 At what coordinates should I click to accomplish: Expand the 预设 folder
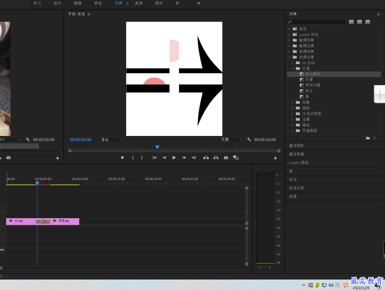[x=289, y=29]
